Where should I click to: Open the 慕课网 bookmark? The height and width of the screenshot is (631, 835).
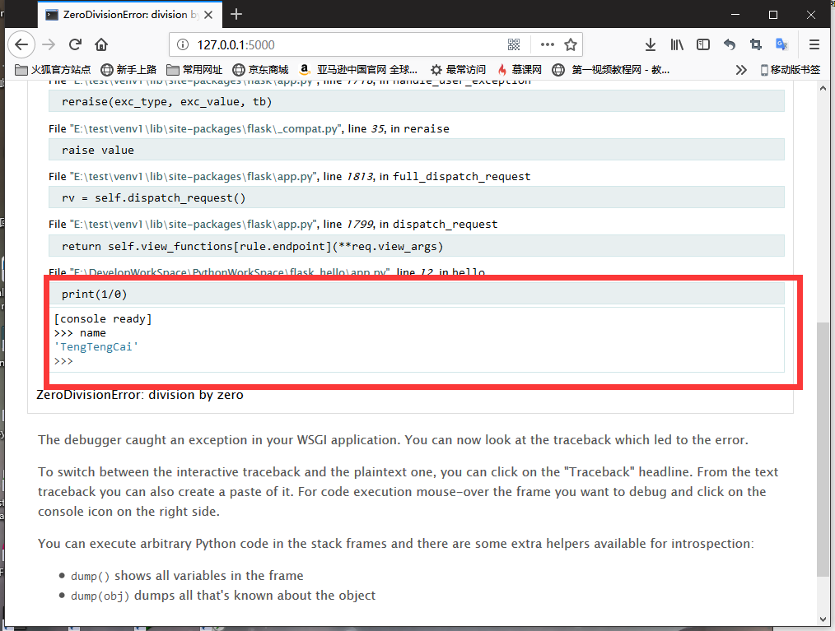[520, 70]
